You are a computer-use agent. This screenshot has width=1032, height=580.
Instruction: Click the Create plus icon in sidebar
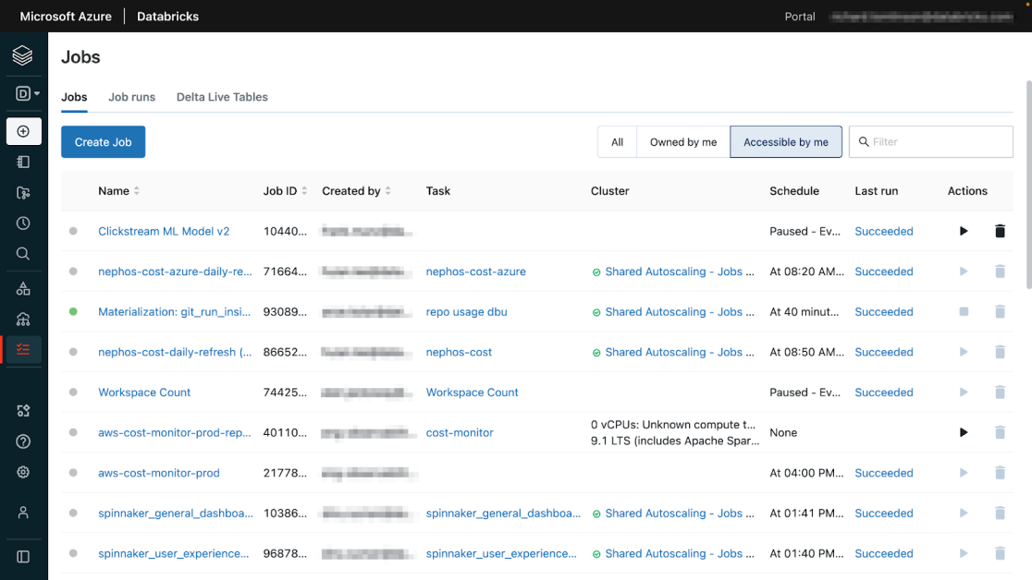coord(24,131)
